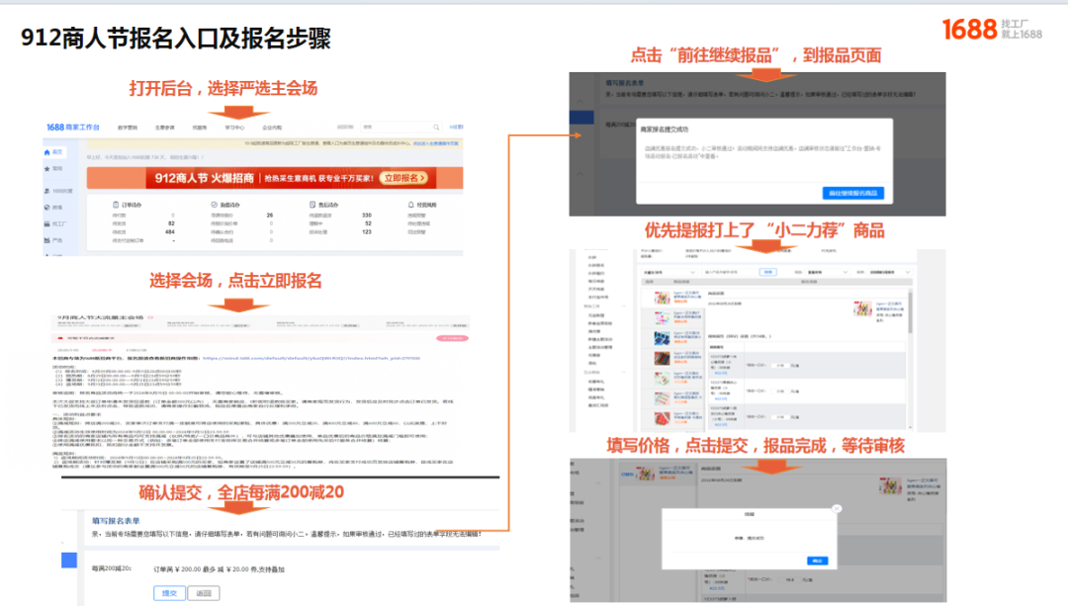Screen dimensions: 1068x606
Task: Click the star favorites icon in sidebar
Action: tap(47, 168)
